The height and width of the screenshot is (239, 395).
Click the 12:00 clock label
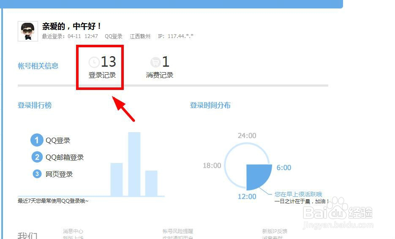[247, 196]
